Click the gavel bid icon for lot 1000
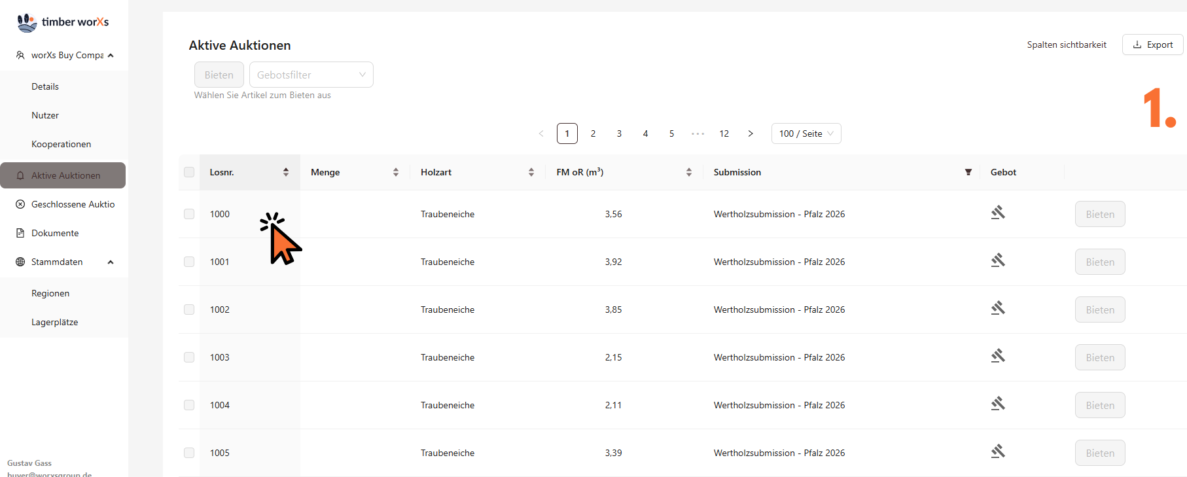The image size is (1187, 477). [997, 213]
